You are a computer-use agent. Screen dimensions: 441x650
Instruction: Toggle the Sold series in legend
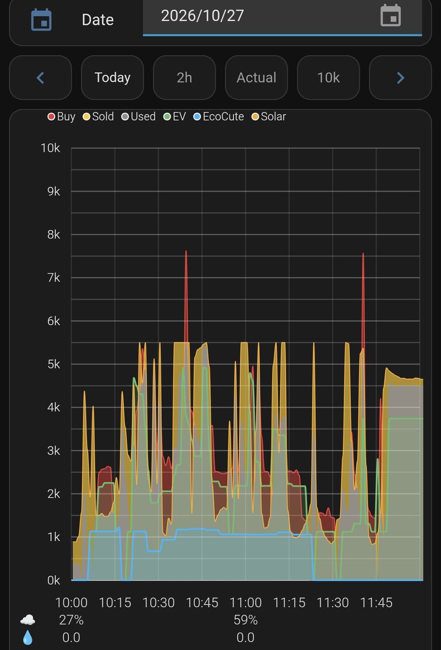pos(98,116)
